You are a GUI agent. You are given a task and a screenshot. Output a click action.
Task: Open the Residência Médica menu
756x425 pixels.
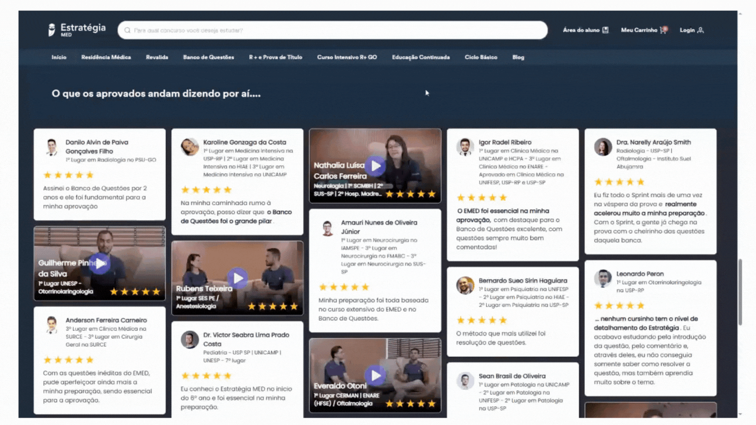106,57
